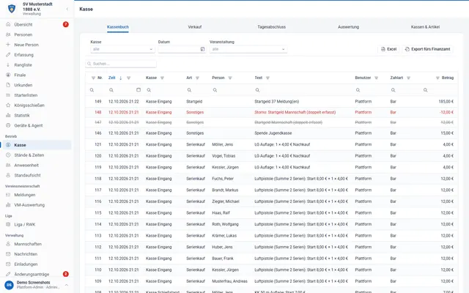The width and height of the screenshot is (469, 293).
Task: Open the Art column filter funnel
Action: (197, 78)
